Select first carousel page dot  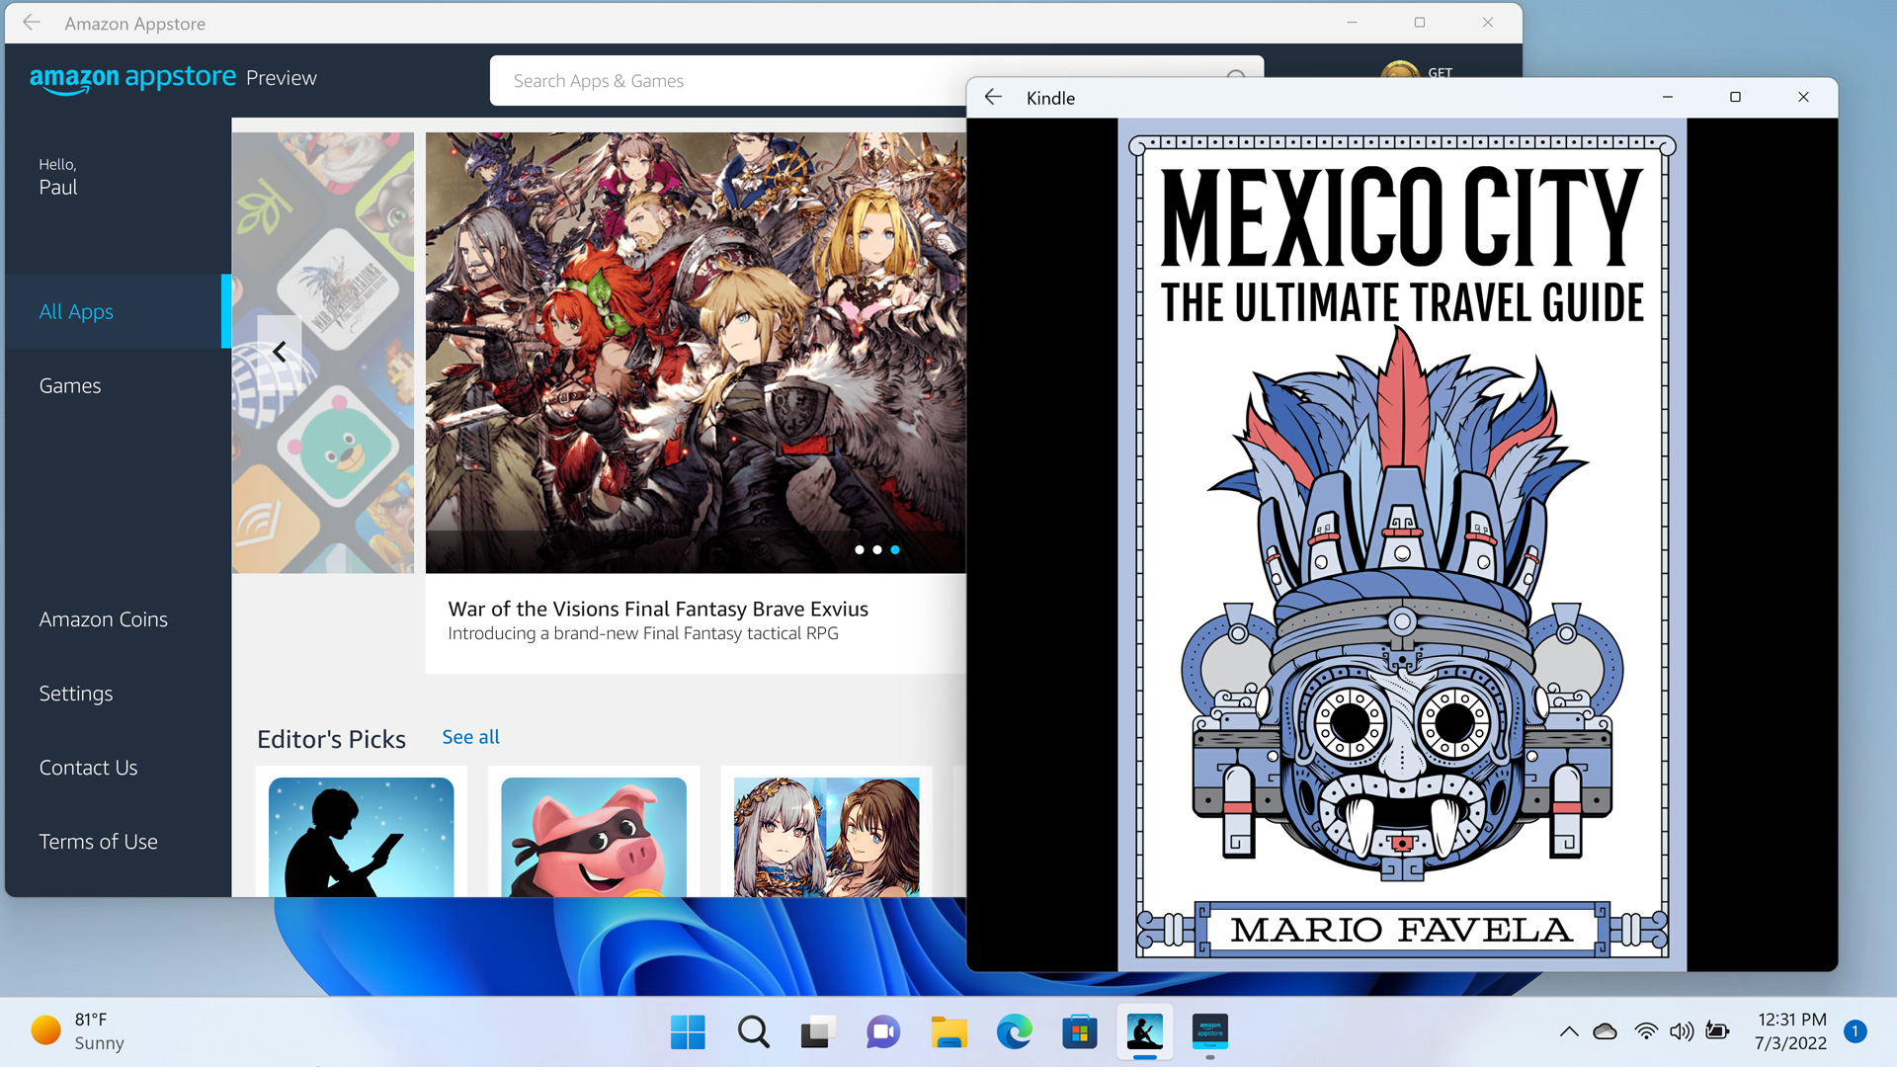point(860,550)
